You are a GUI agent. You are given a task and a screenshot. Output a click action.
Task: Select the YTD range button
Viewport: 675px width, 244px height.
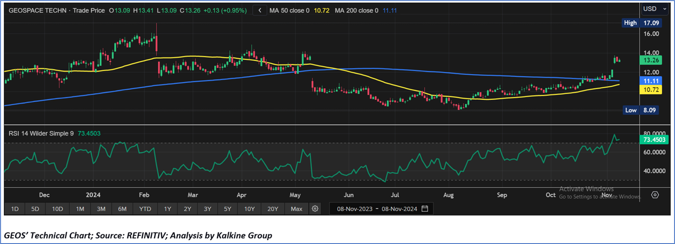(145, 209)
